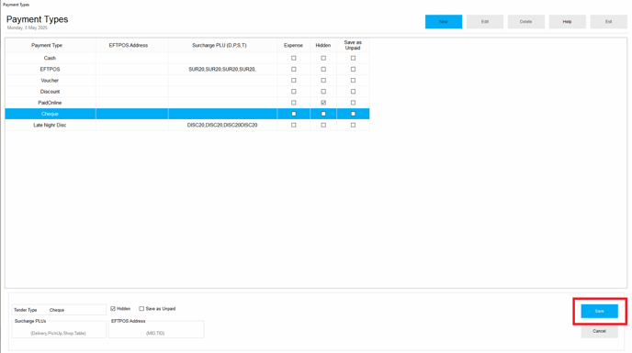
Task: Toggle Expense checkbox for Discount row
Action: [293, 92]
